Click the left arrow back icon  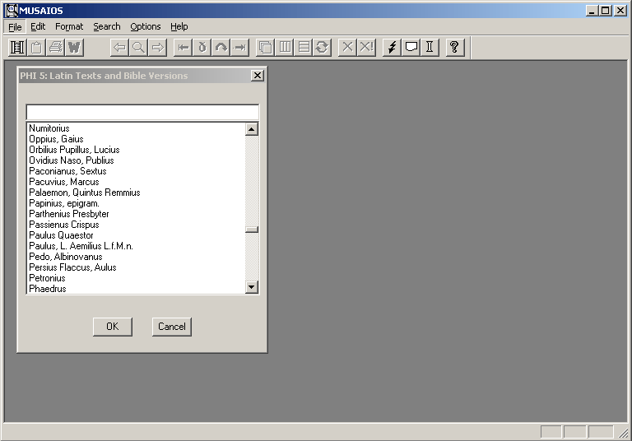(x=119, y=48)
